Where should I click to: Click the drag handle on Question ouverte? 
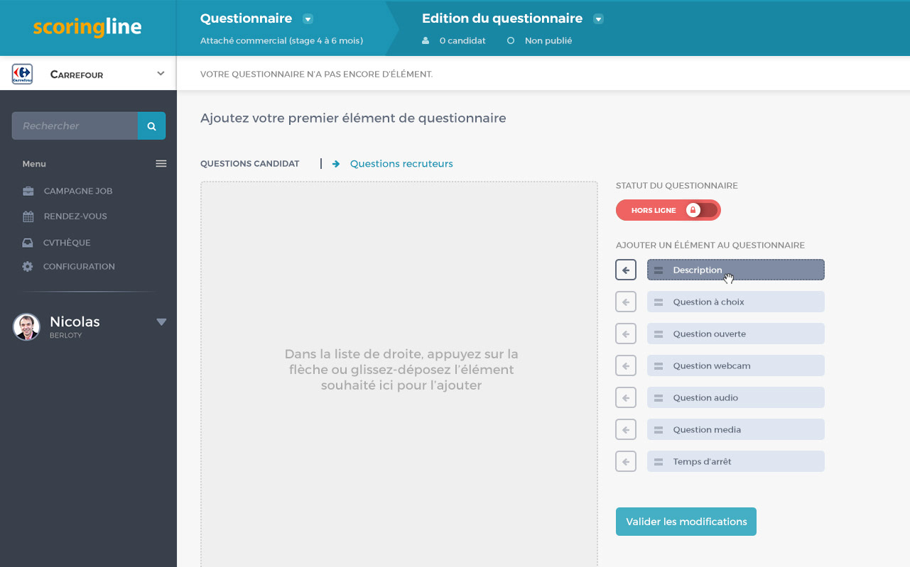point(659,334)
